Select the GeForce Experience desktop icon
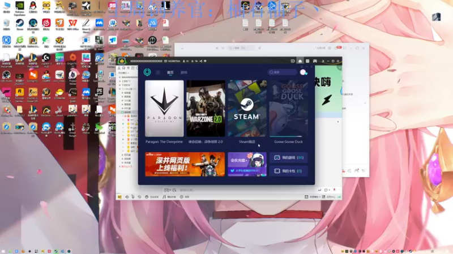 [20, 7]
